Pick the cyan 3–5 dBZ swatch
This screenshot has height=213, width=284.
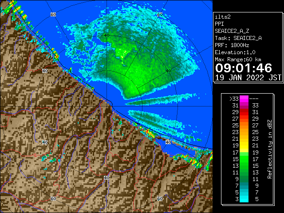pos(244,199)
